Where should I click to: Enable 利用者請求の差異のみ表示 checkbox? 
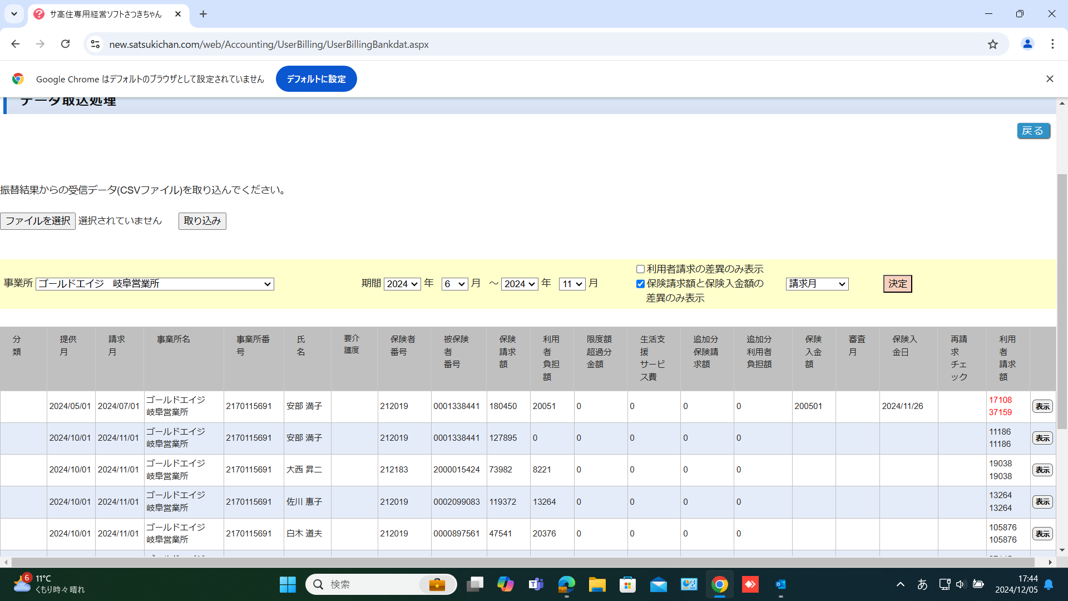(x=640, y=269)
